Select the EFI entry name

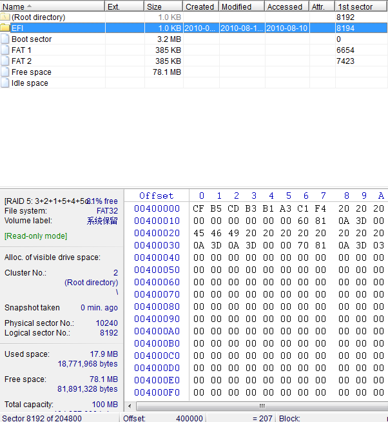[x=17, y=28]
